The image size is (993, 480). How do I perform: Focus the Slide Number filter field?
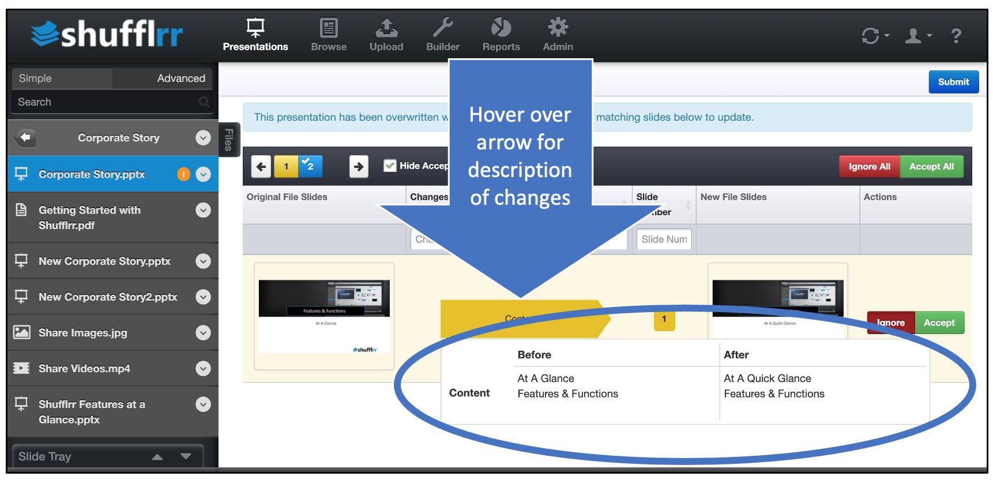click(x=664, y=239)
